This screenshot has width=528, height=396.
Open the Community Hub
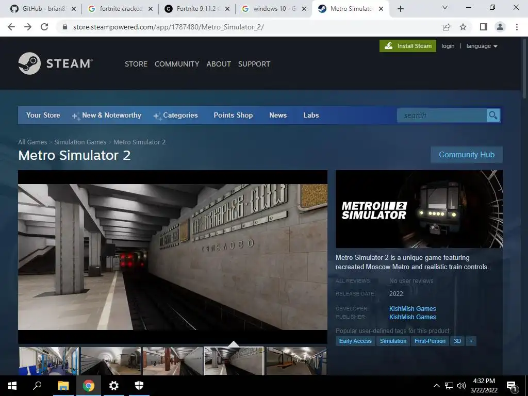point(467,155)
